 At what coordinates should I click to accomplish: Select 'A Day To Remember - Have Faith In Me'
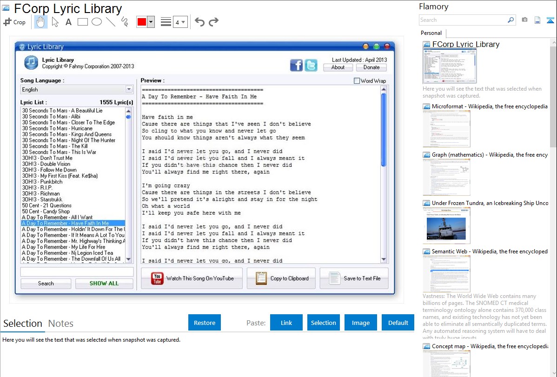pos(73,224)
